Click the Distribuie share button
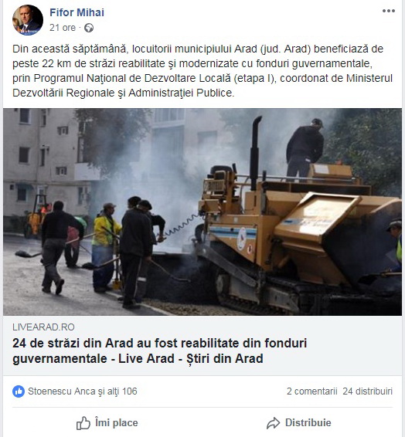405x437 pixels. point(299,423)
